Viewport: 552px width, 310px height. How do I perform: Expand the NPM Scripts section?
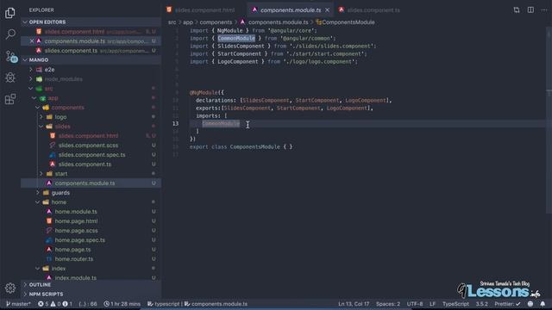tap(91, 294)
